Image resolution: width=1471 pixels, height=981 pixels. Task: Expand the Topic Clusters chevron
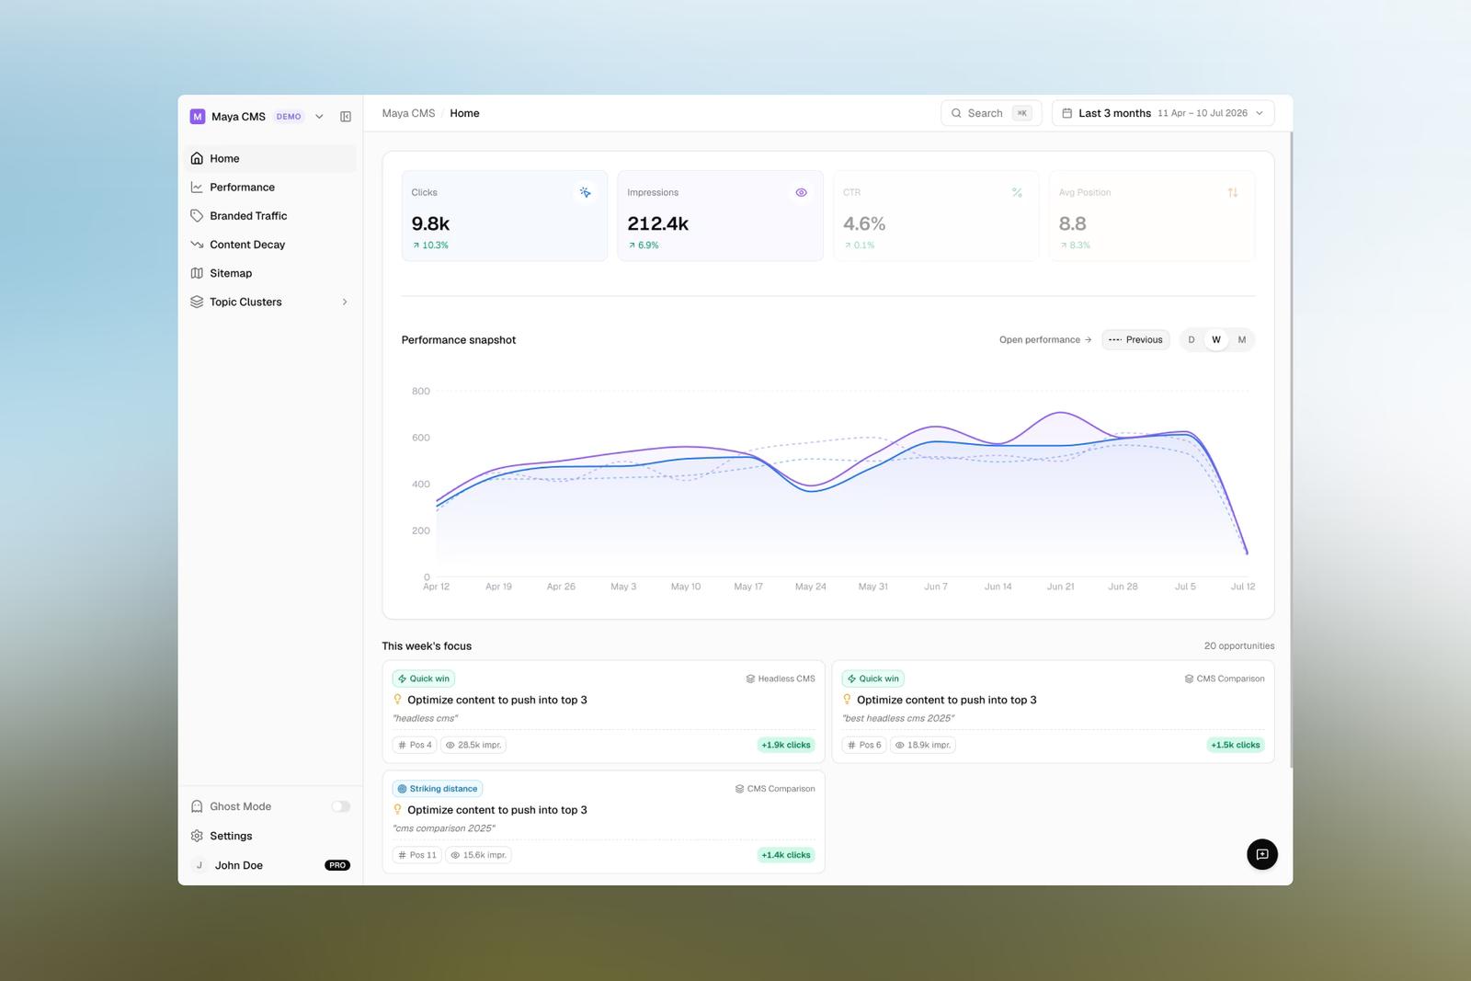point(345,302)
